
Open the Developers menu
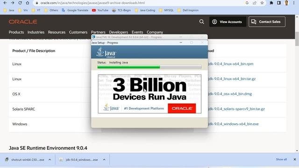118,32
